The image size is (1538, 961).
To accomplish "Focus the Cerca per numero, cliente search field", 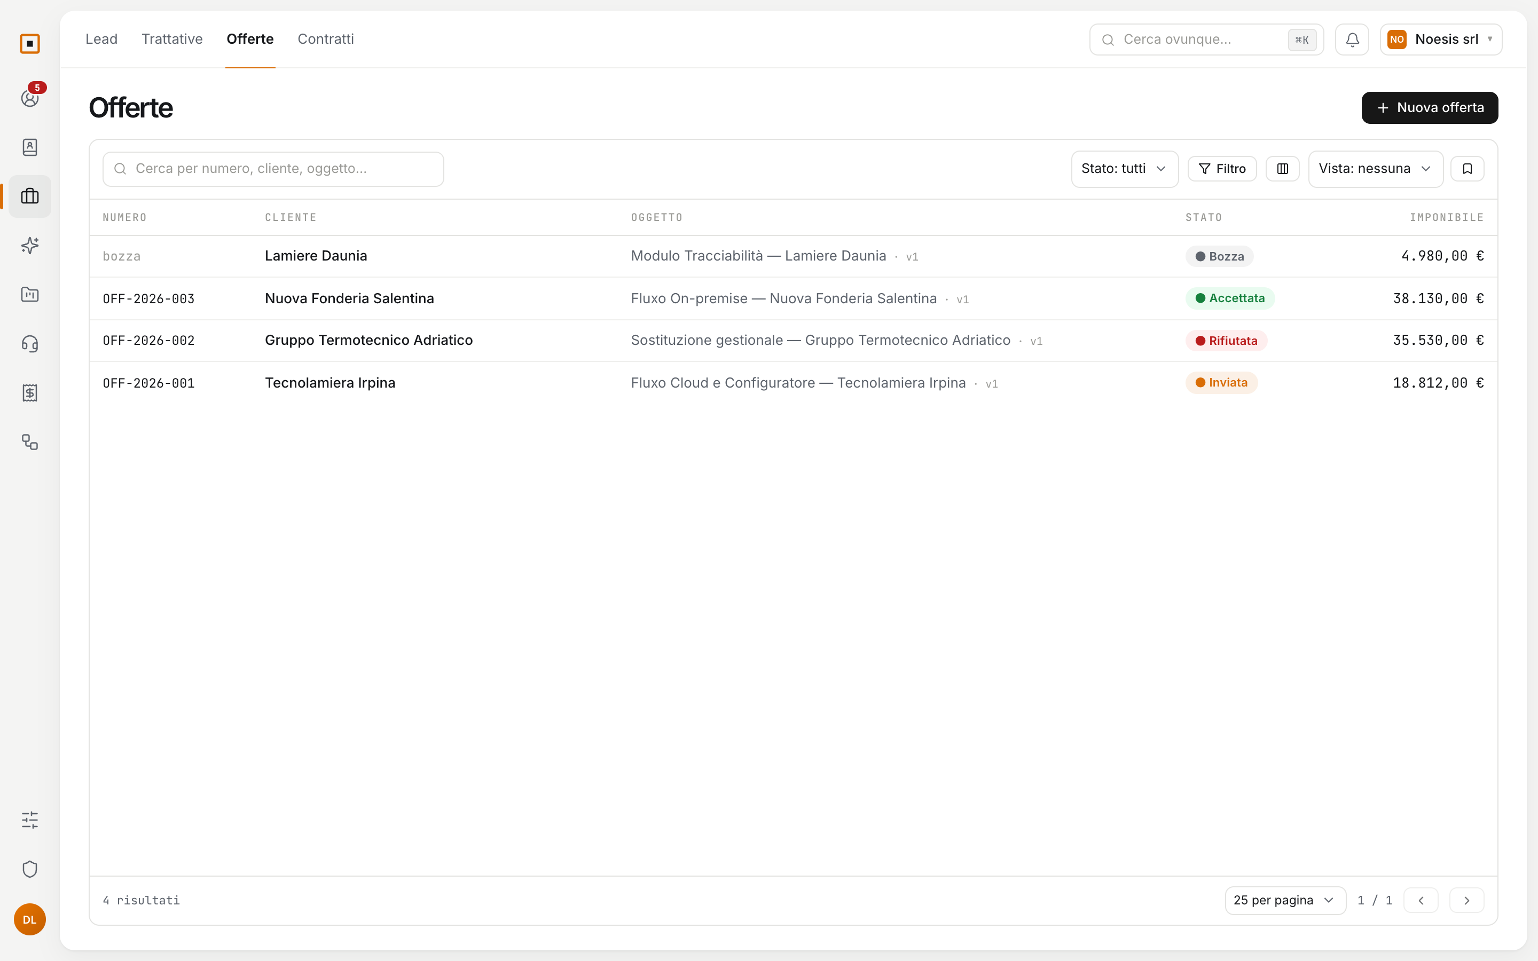I will coord(273,168).
